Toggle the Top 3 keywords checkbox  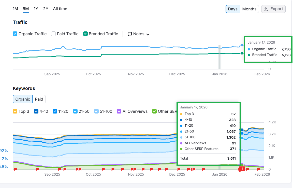(15, 111)
